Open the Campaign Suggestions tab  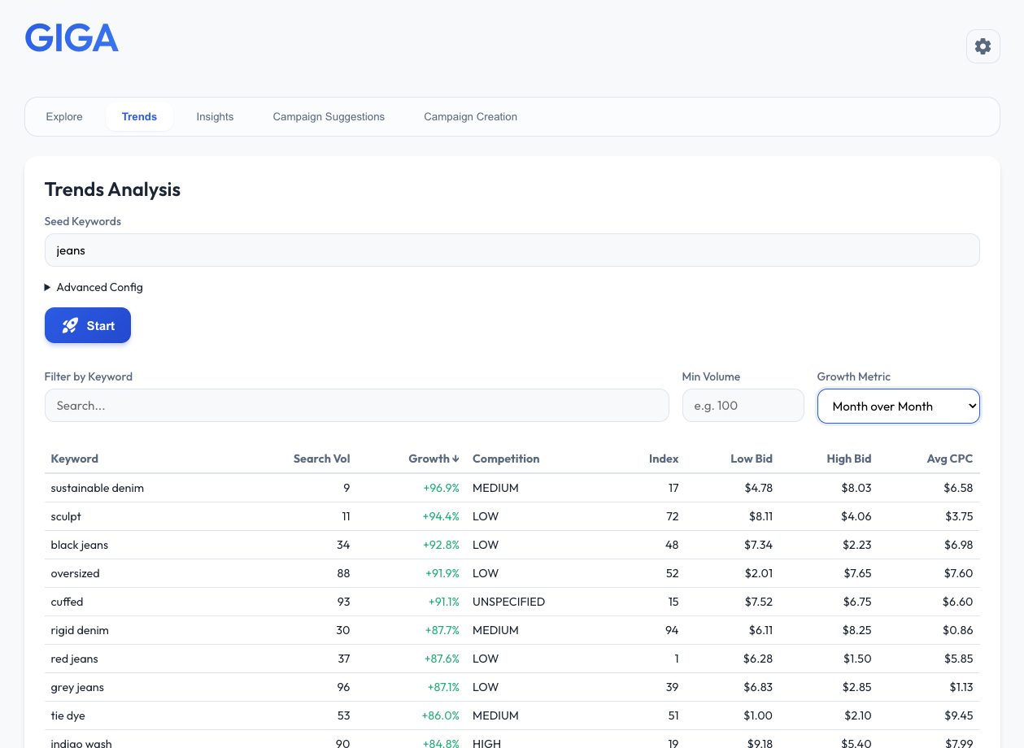coord(329,116)
